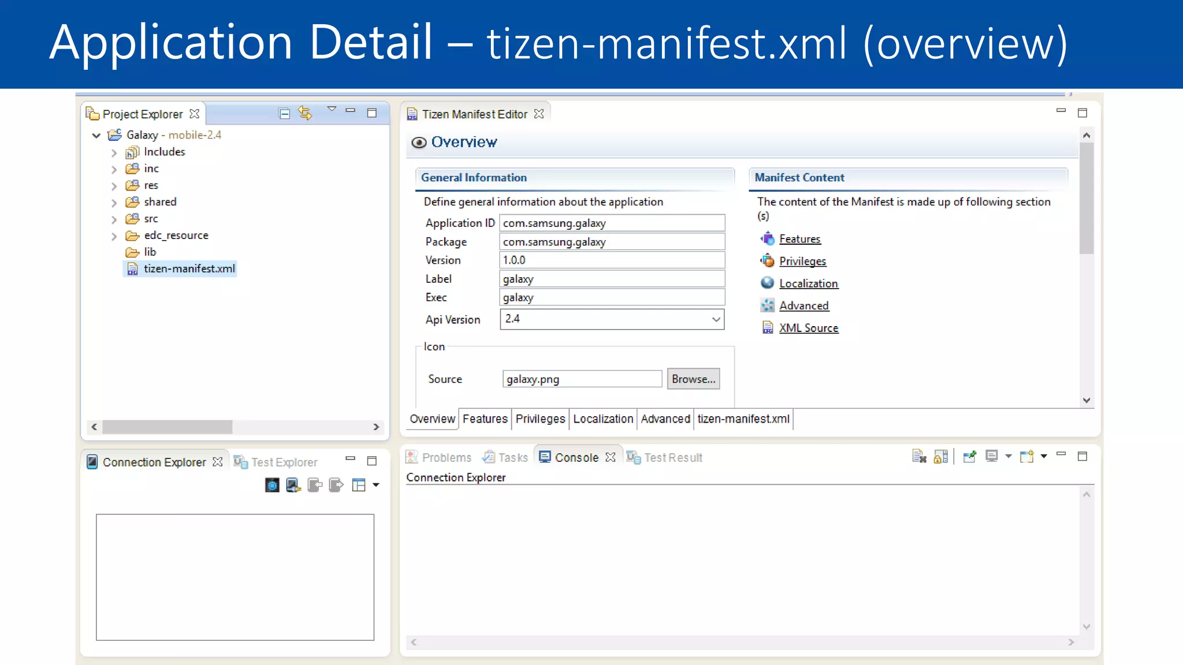Toggle Link with Editor icon
The width and height of the screenshot is (1183, 665).
(306, 113)
